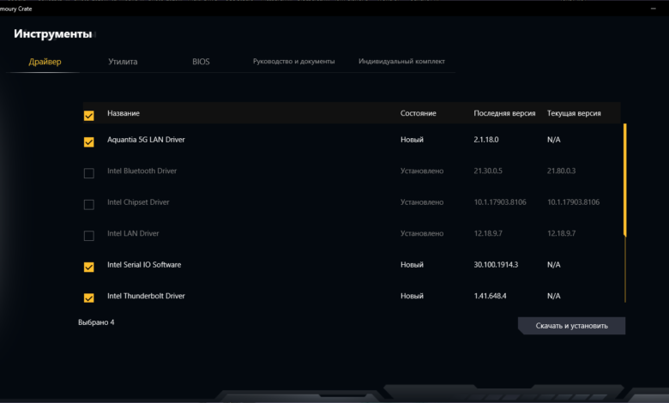The width and height of the screenshot is (669, 403).
Task: Click the Состояние column header
Action: (x=419, y=113)
